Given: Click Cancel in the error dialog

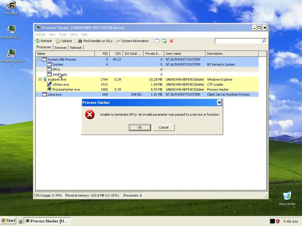Looking at the screenshot, I should (x=163, y=127).
